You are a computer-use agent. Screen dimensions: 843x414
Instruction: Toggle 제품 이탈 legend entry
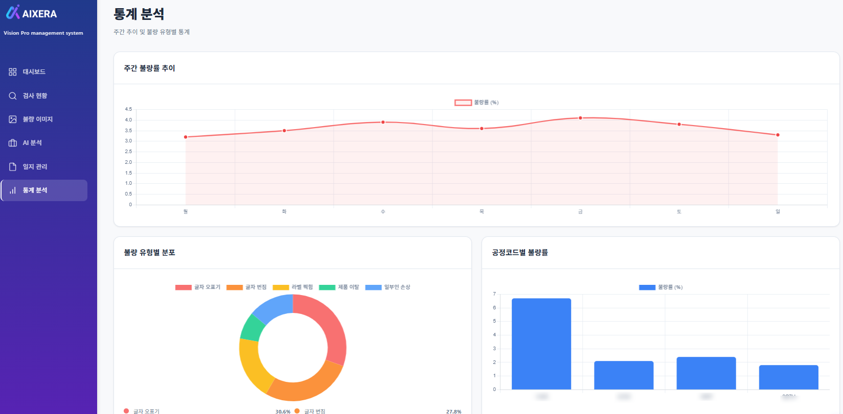(x=339, y=287)
